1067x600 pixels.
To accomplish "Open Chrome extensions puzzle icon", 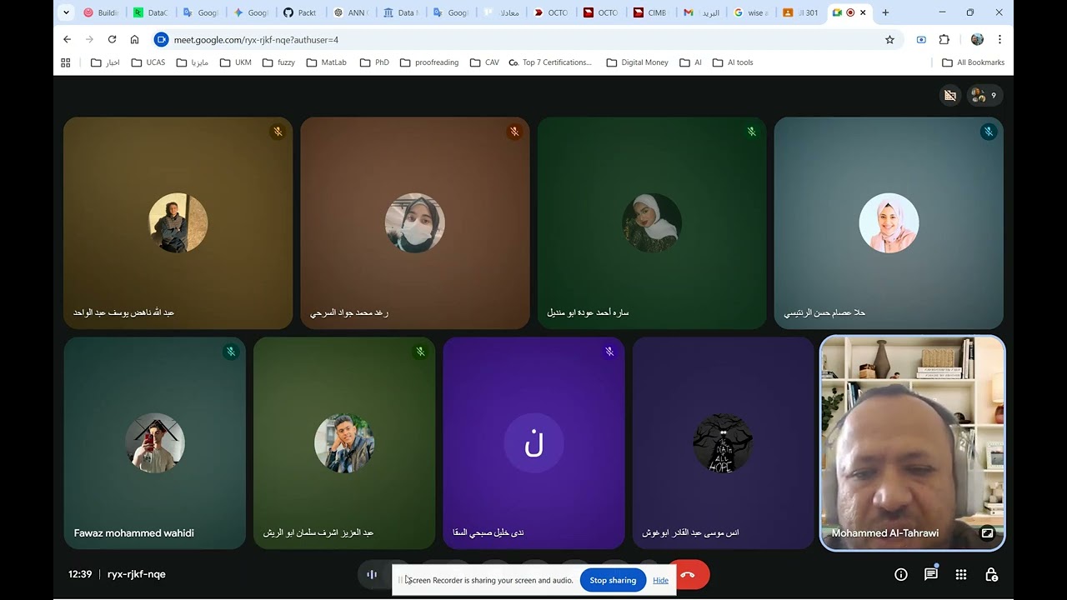I will [944, 39].
